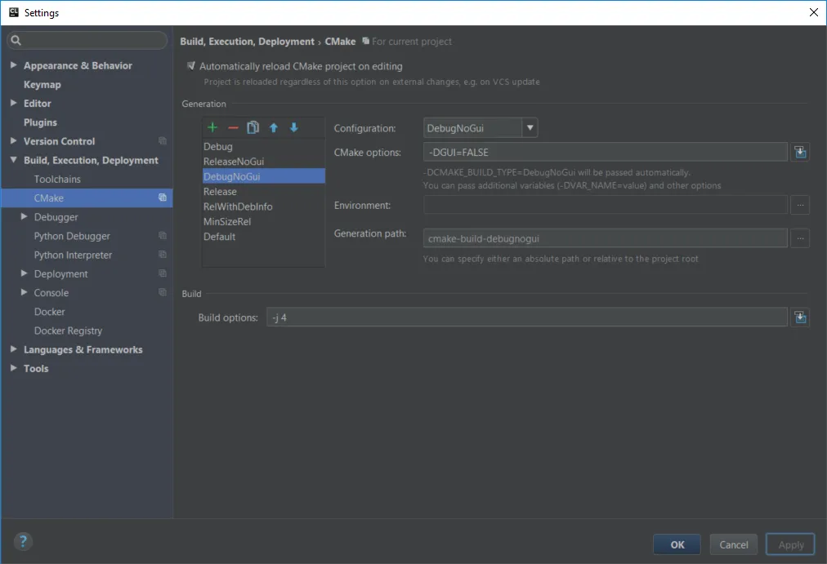Click the Build options field with -j 4
Viewport: 827px width, 564px height.
click(x=527, y=318)
